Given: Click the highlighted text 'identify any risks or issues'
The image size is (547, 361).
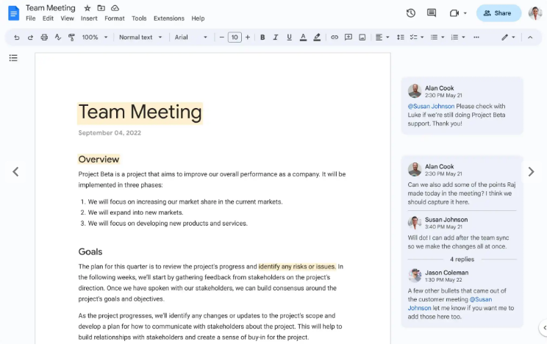Looking at the screenshot, I should click(297, 266).
